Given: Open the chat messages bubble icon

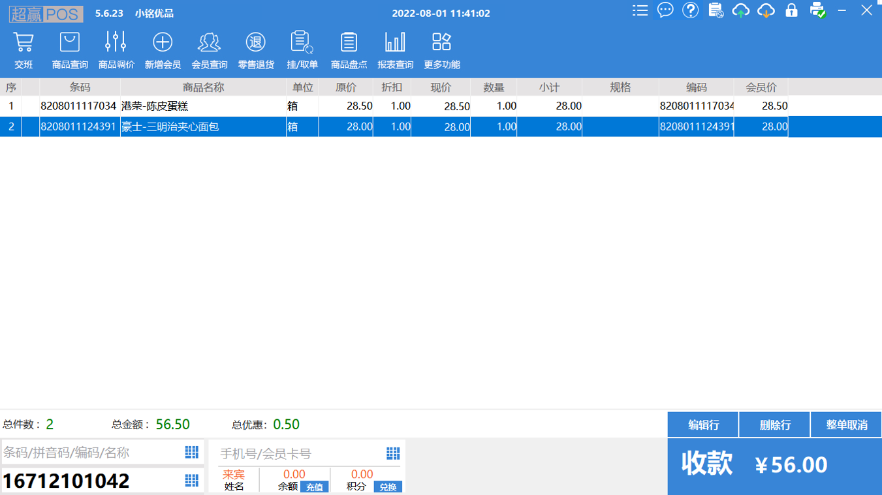Looking at the screenshot, I should point(665,10).
